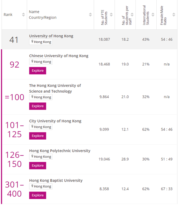Open Hong Kong Baptist University name link
This screenshot has width=179, height=205.
click(56, 180)
